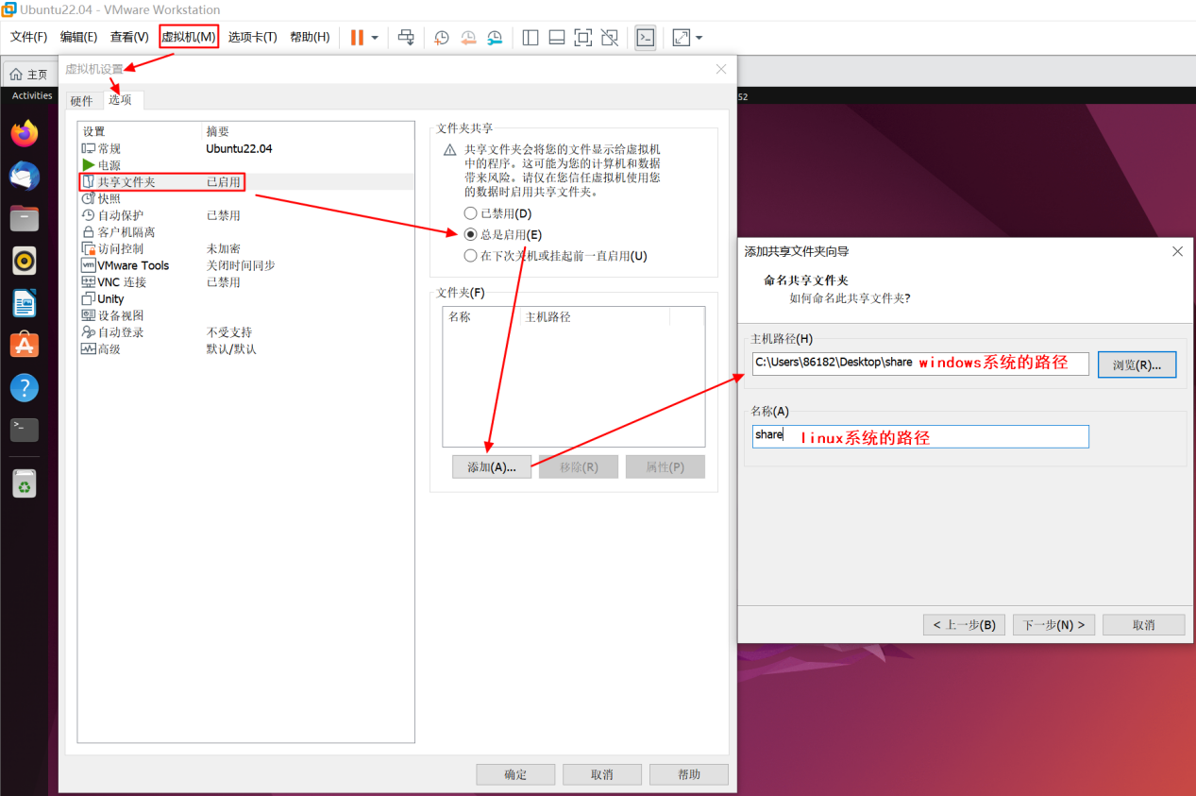
Task: Open the 查看(V) menu
Action: [x=129, y=37]
